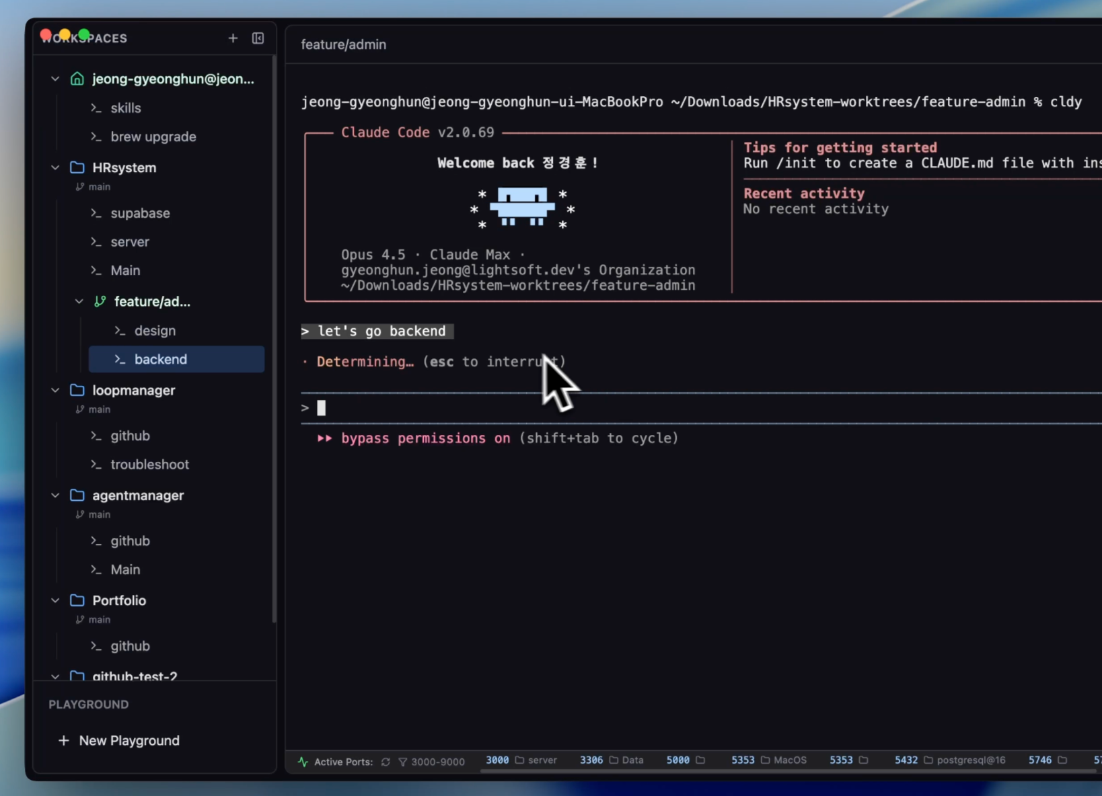
Task: Collapse the loopmanager workspace chevron
Action: (x=55, y=391)
